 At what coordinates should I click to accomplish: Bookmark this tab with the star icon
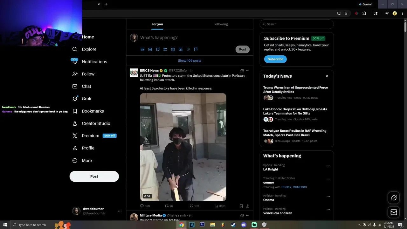pos(346,13)
